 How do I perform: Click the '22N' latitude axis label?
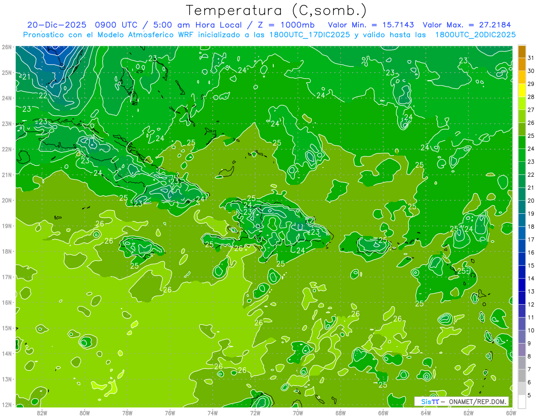7,149
